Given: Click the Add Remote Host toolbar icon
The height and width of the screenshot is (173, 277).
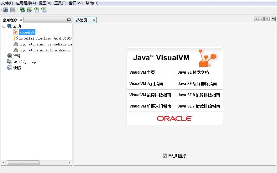Looking at the screenshot, I should click(22, 10).
